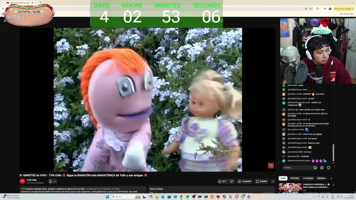The image size is (356, 200).
Task: Open Copilot from the taskbar
Action: [151, 197]
